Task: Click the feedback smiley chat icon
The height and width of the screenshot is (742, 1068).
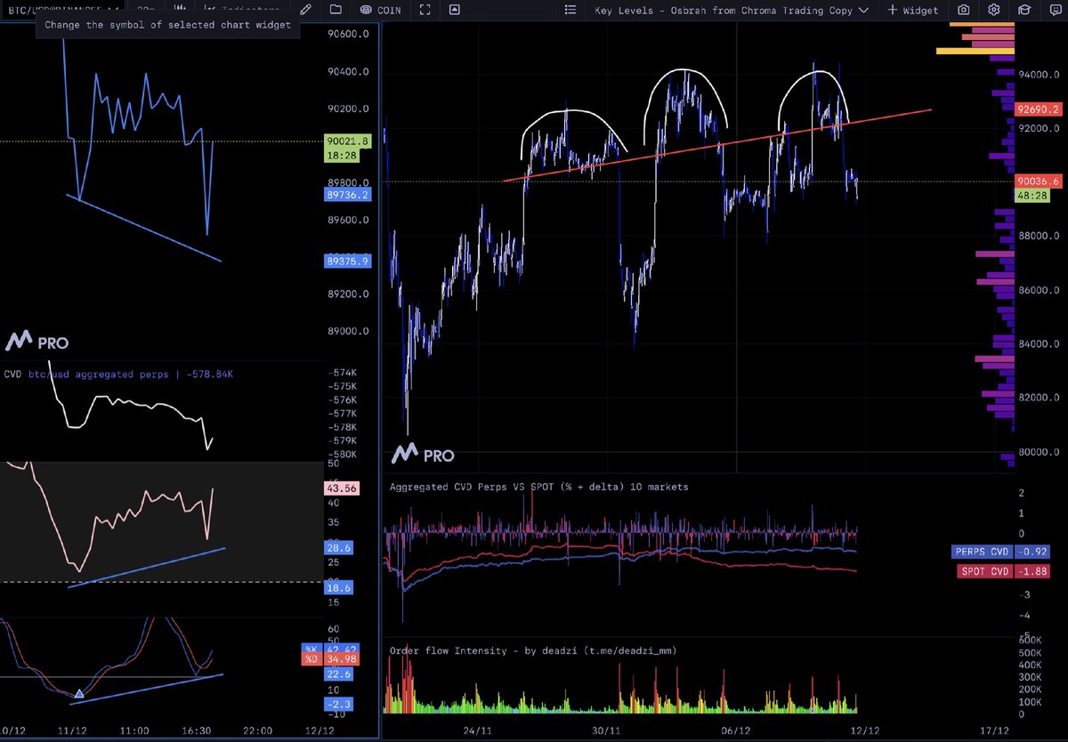Action: coord(1056,10)
